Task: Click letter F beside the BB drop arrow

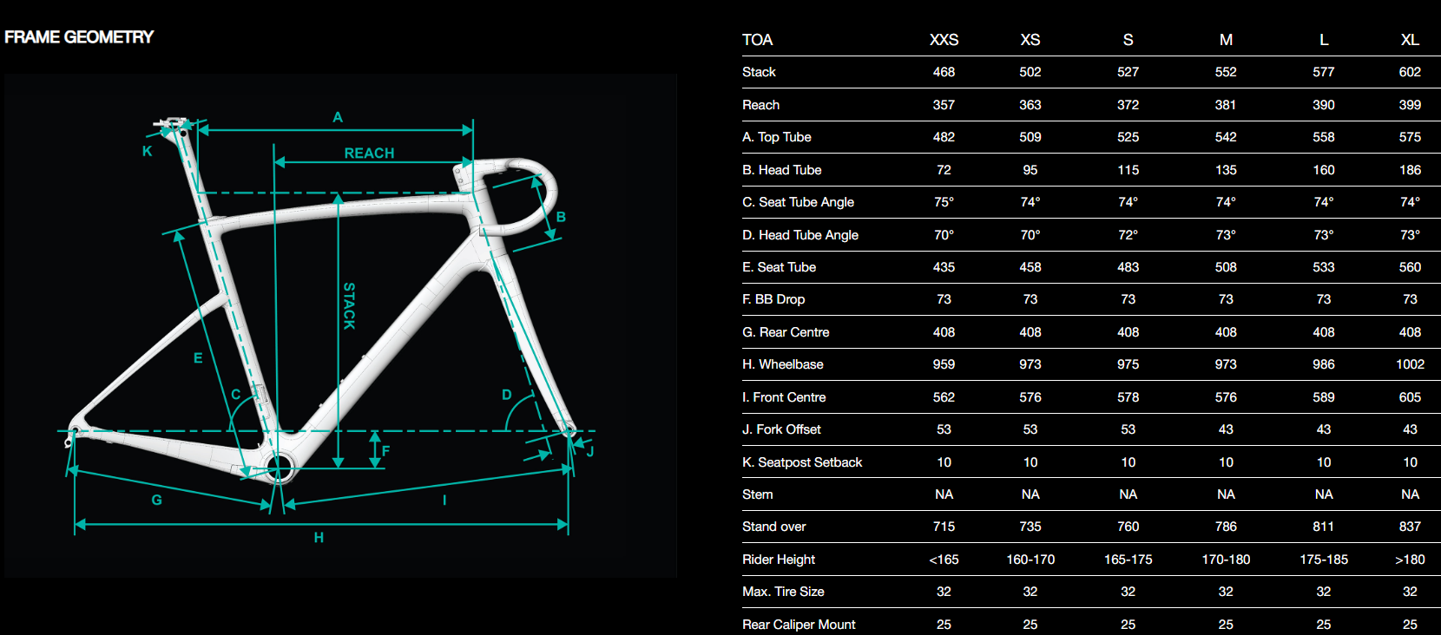Action: (x=385, y=451)
